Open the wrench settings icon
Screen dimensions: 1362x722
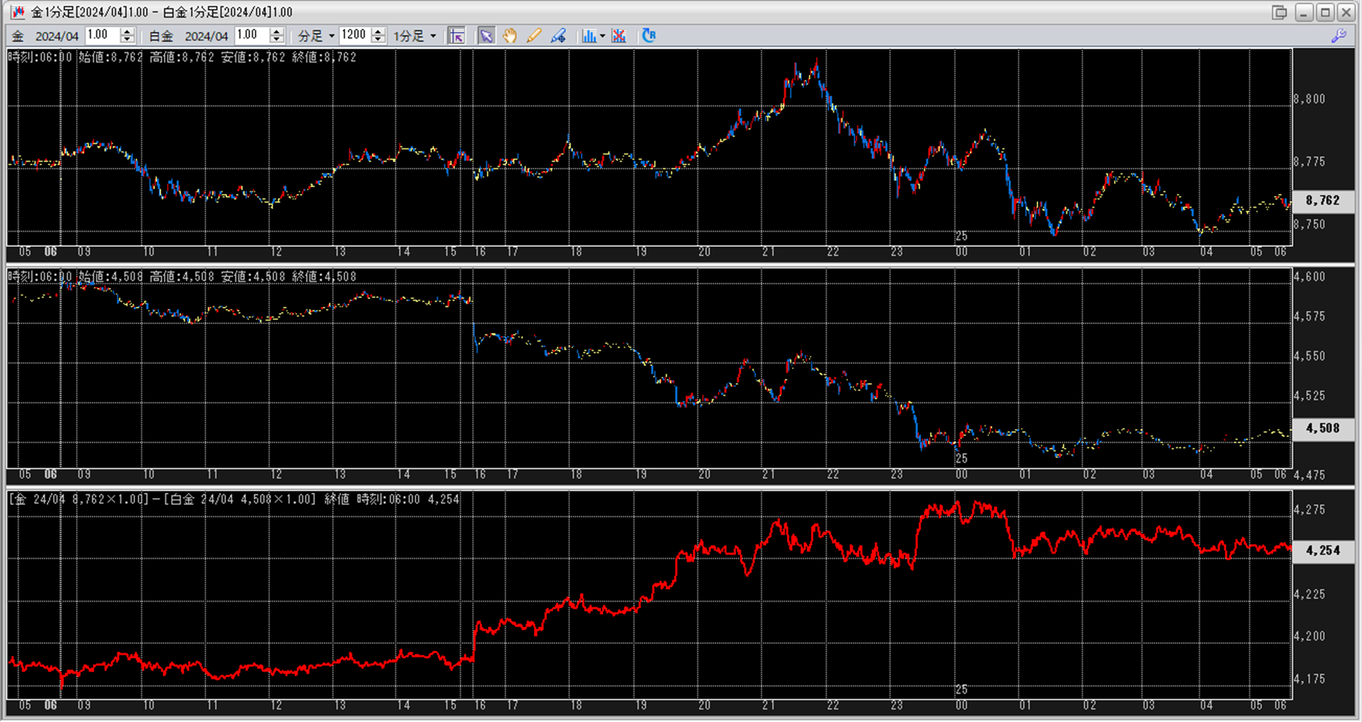coord(1339,36)
